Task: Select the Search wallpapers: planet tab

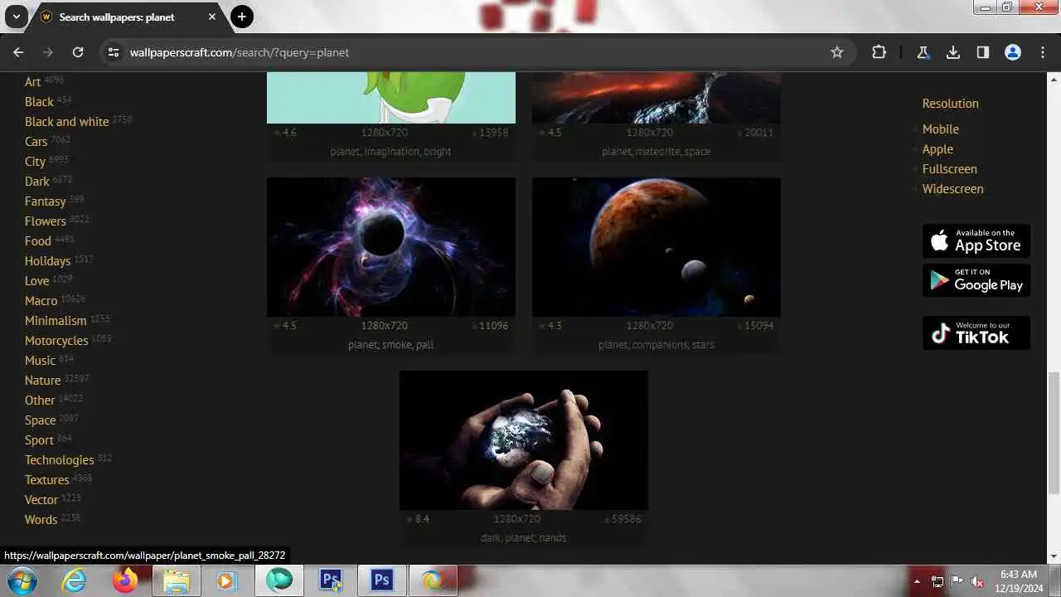Action: pos(128,17)
